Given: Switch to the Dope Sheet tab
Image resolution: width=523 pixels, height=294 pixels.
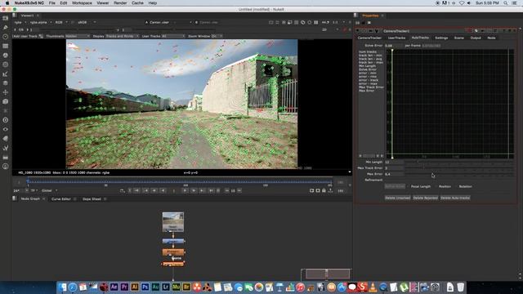Looking at the screenshot, I should click(92, 199).
